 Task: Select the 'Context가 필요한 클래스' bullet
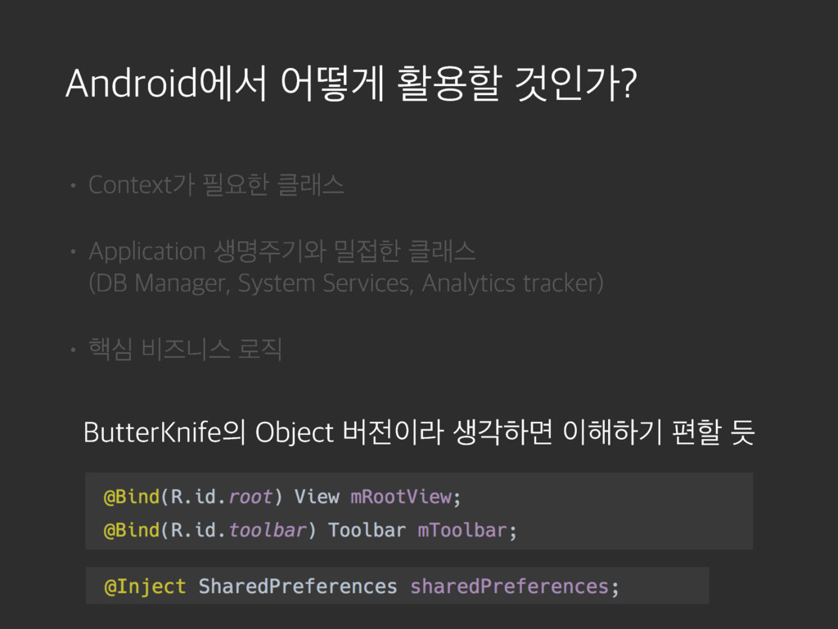[x=216, y=185]
